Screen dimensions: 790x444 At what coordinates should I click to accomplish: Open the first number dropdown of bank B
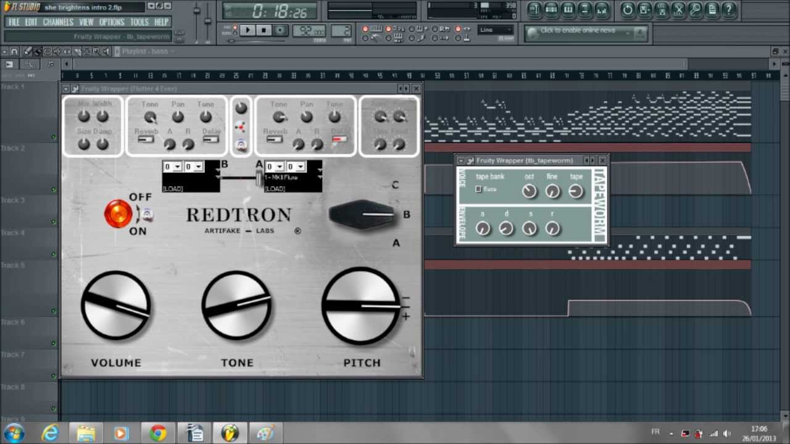point(172,166)
